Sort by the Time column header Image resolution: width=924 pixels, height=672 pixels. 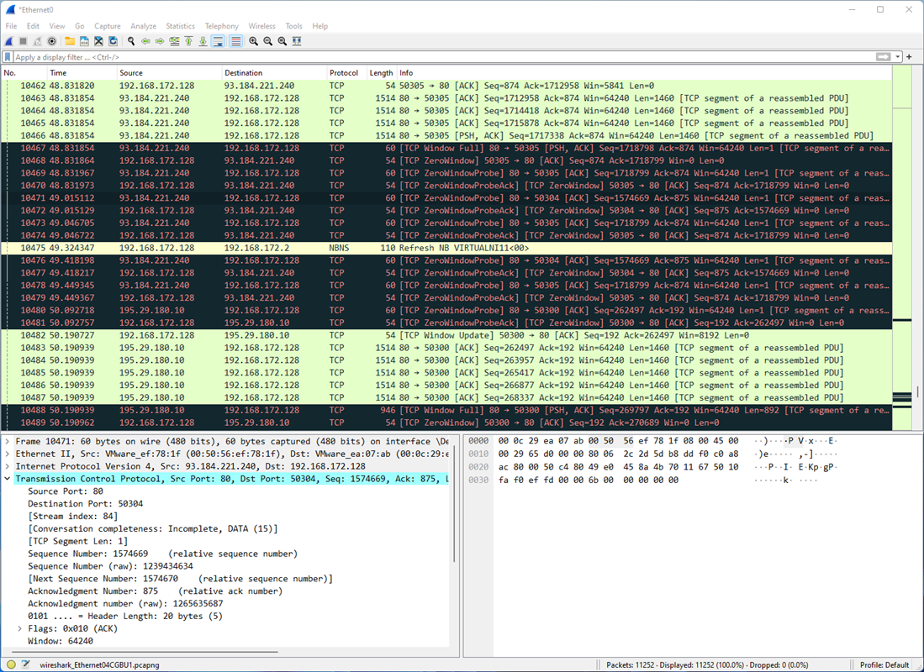pos(82,73)
